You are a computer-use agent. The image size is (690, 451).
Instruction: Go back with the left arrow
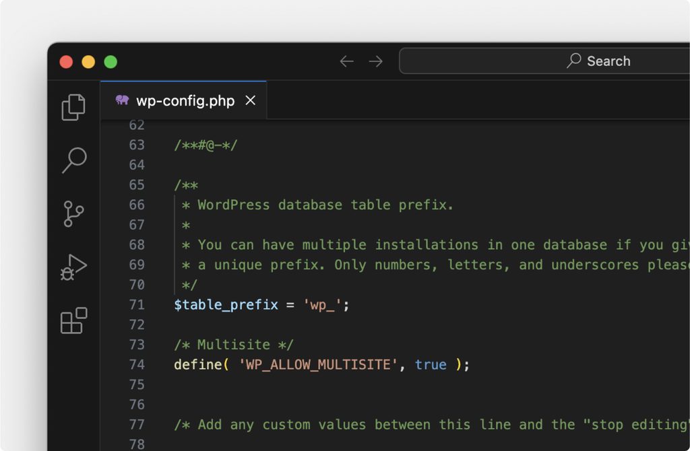(347, 61)
